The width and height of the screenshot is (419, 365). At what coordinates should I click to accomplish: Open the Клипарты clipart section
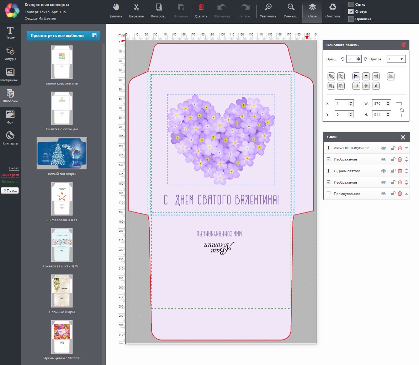pyautogui.click(x=10, y=138)
